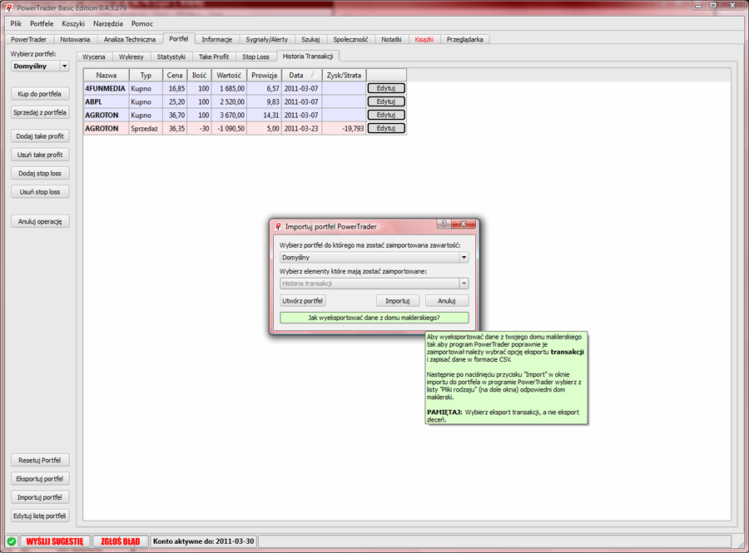The width and height of the screenshot is (749, 553).
Task: Edit the 4FUNMEDIA transaction row
Action: (386, 88)
